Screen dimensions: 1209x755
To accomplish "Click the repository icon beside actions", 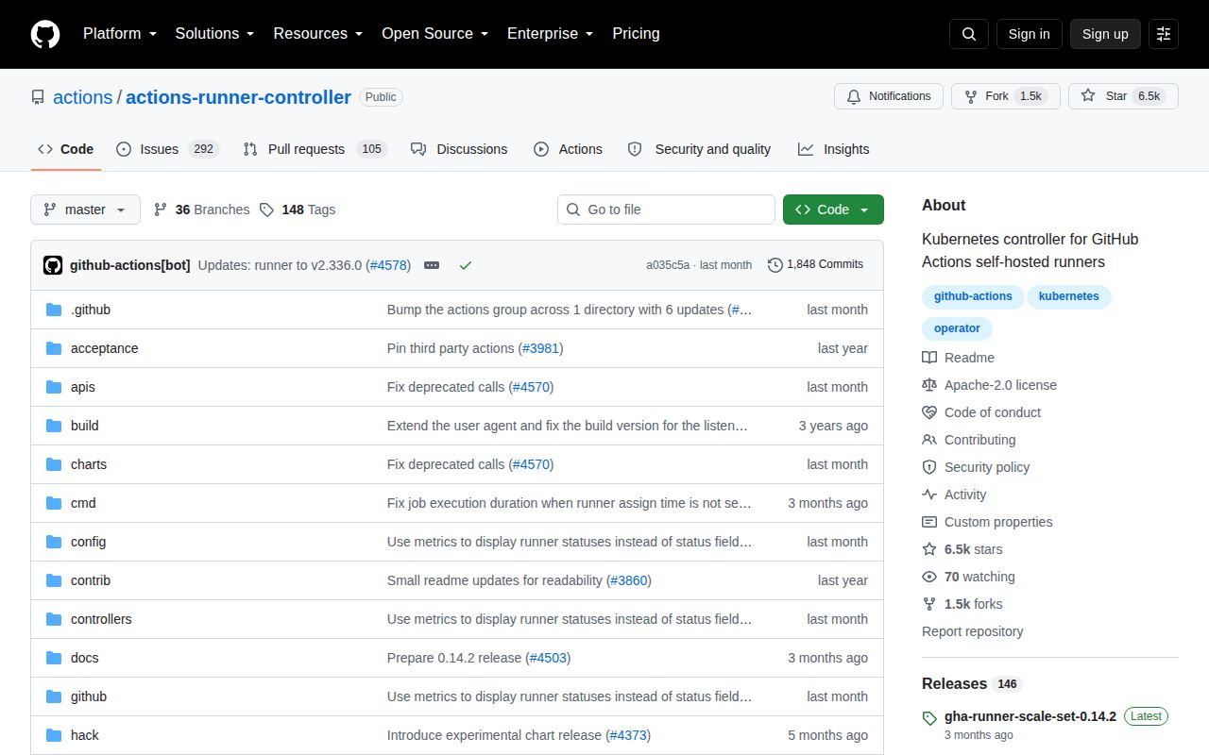I will click(38, 97).
